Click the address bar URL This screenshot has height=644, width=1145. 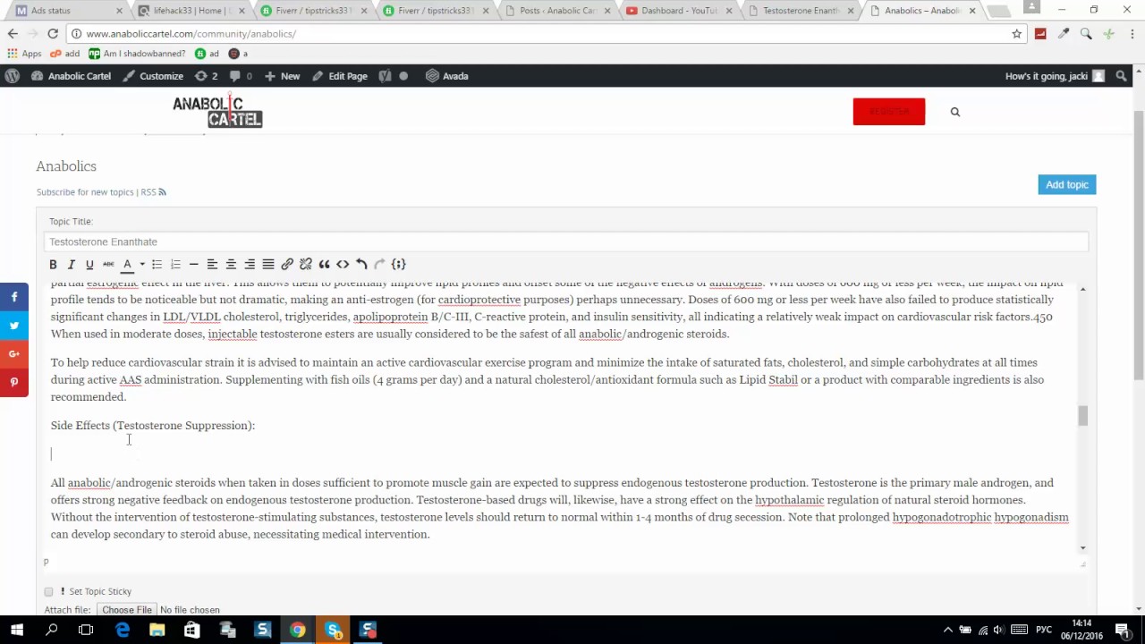pyautogui.click(x=191, y=34)
